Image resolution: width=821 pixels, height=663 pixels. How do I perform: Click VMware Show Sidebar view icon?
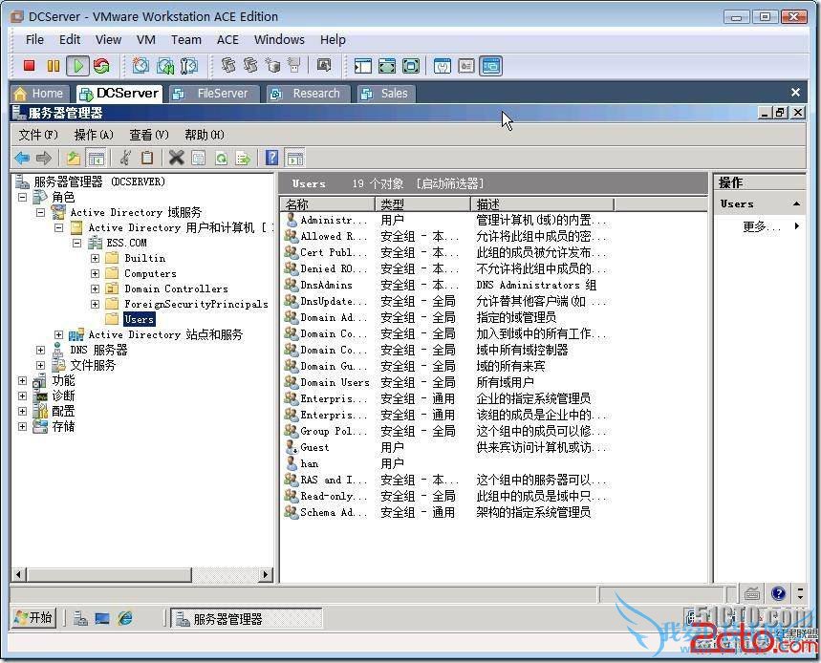point(362,66)
